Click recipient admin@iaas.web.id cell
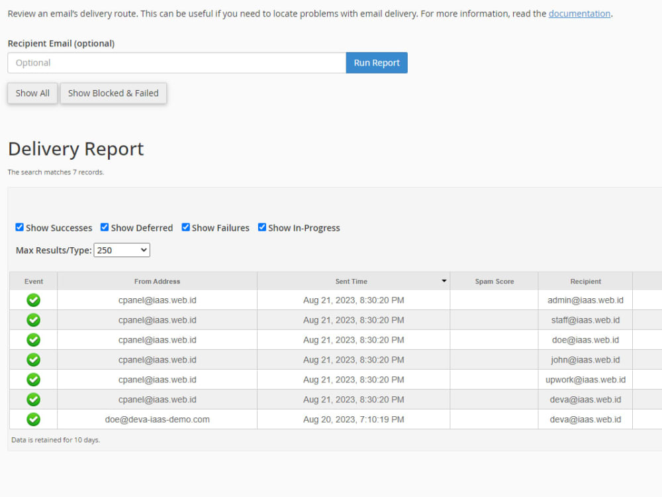 coord(586,300)
